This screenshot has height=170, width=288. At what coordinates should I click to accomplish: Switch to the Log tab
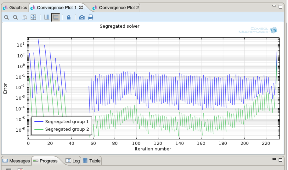pyautogui.click(x=73, y=161)
